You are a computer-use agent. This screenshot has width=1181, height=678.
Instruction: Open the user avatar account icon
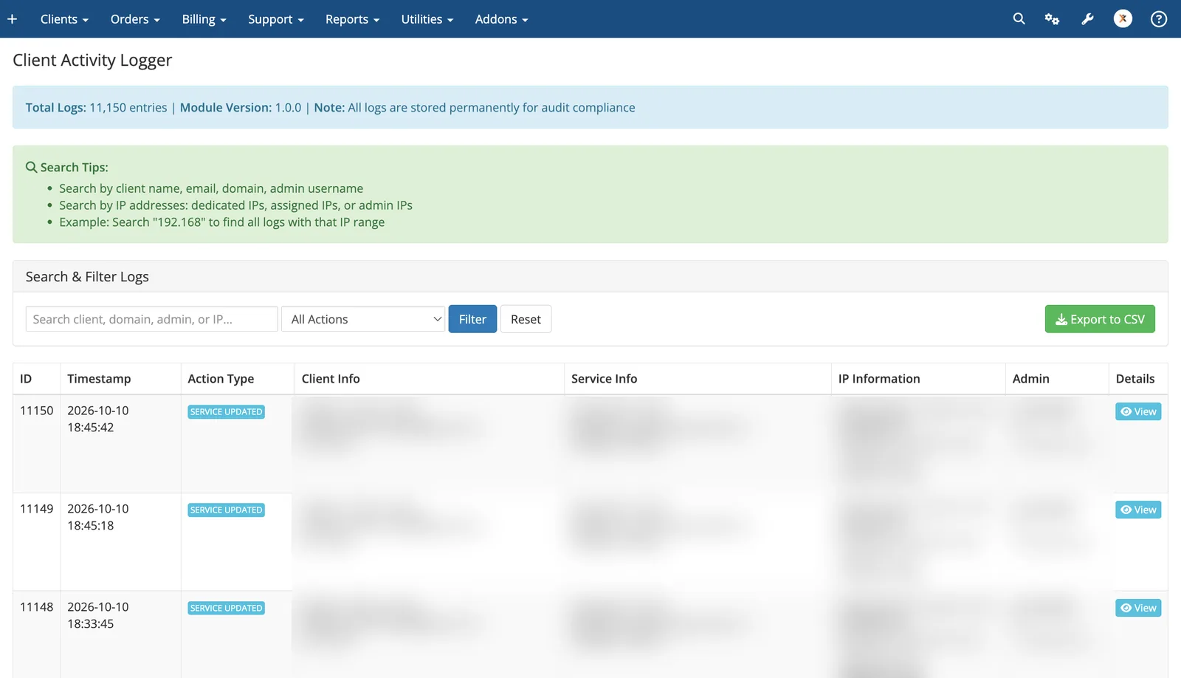(x=1123, y=19)
